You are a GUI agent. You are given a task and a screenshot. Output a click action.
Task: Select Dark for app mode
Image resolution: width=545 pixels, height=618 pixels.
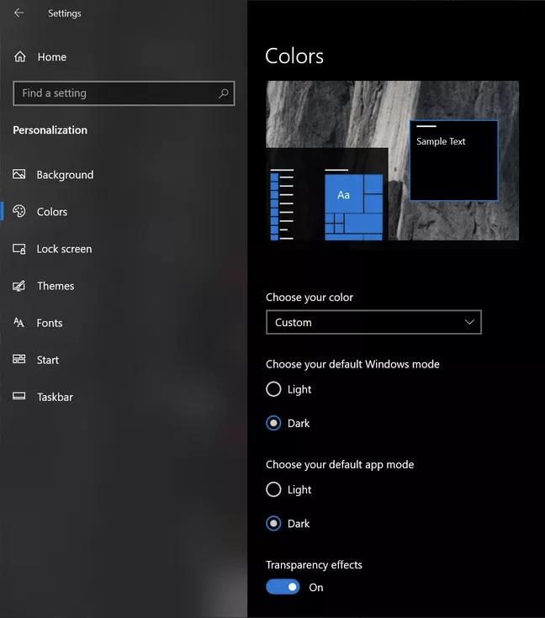(x=273, y=523)
